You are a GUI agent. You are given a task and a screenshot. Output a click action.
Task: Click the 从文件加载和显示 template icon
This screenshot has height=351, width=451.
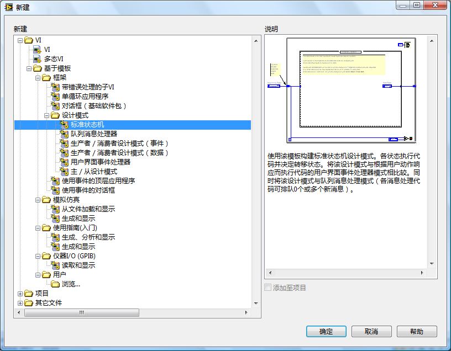pos(55,209)
